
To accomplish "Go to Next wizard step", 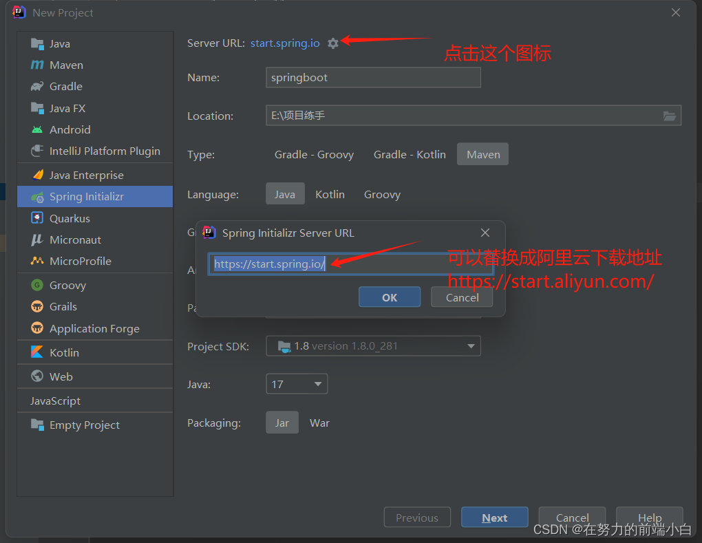I will (x=495, y=518).
